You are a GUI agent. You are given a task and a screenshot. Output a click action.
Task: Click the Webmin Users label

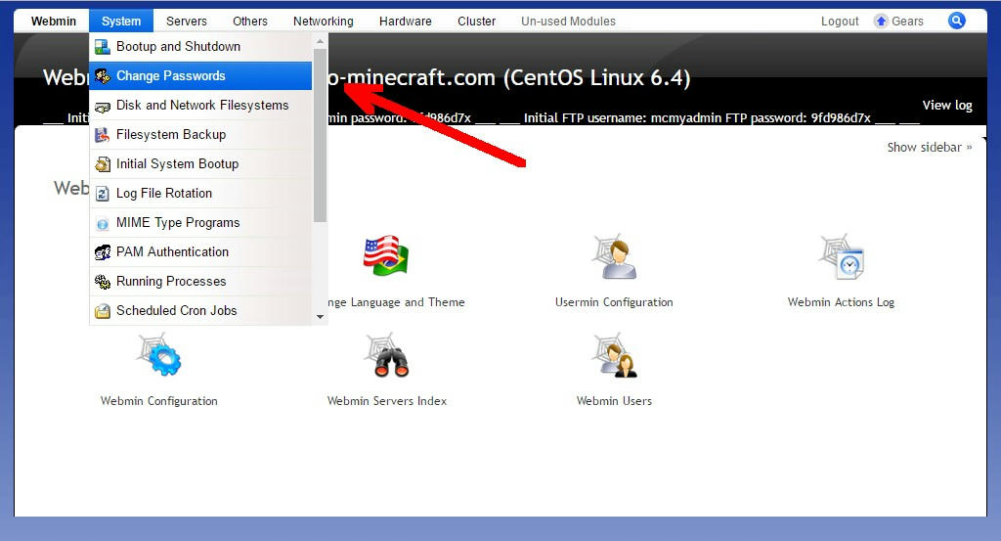coord(614,401)
